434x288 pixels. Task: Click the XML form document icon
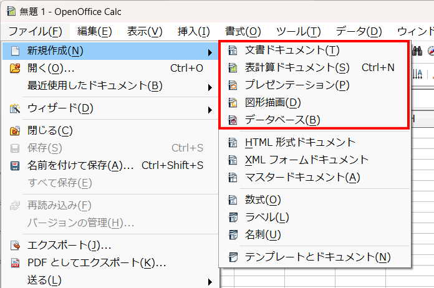[233, 160]
